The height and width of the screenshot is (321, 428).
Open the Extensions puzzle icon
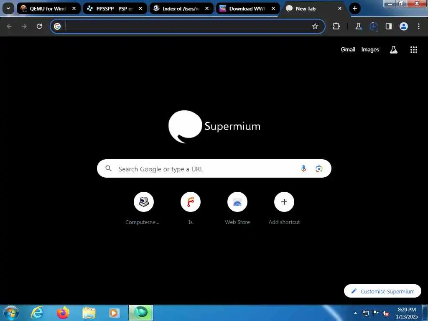[x=336, y=26]
